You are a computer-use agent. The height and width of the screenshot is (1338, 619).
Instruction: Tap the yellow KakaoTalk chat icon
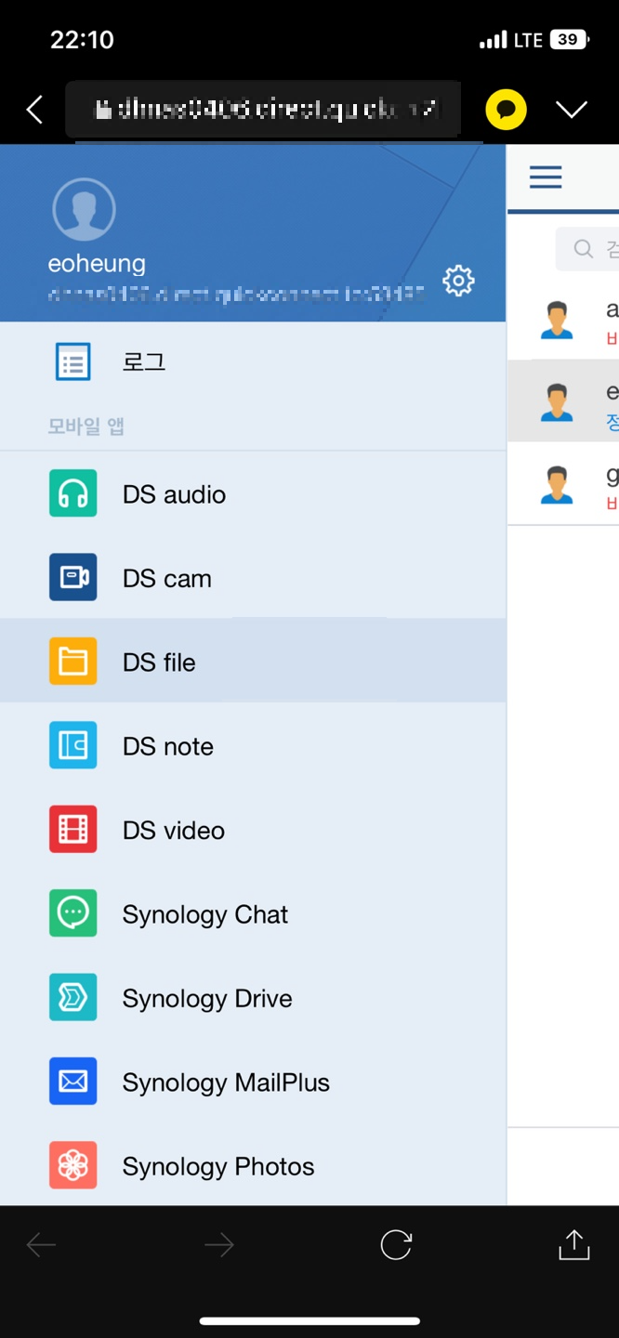[x=507, y=111]
